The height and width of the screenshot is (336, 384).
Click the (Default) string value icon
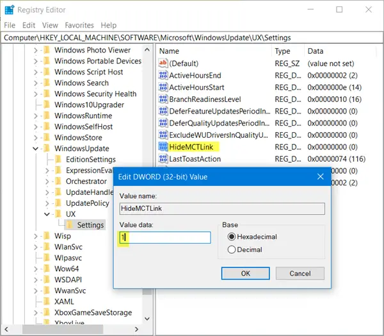click(163, 63)
